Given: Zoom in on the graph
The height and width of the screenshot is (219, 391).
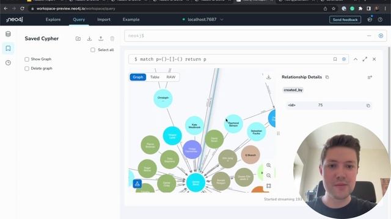Looking at the screenshot, I should coord(269,165).
